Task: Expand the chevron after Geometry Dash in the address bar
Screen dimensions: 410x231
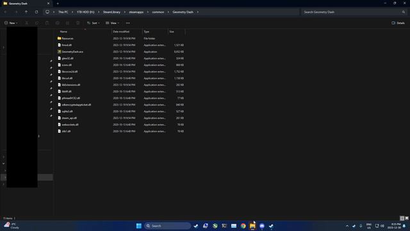Action: coord(198,12)
